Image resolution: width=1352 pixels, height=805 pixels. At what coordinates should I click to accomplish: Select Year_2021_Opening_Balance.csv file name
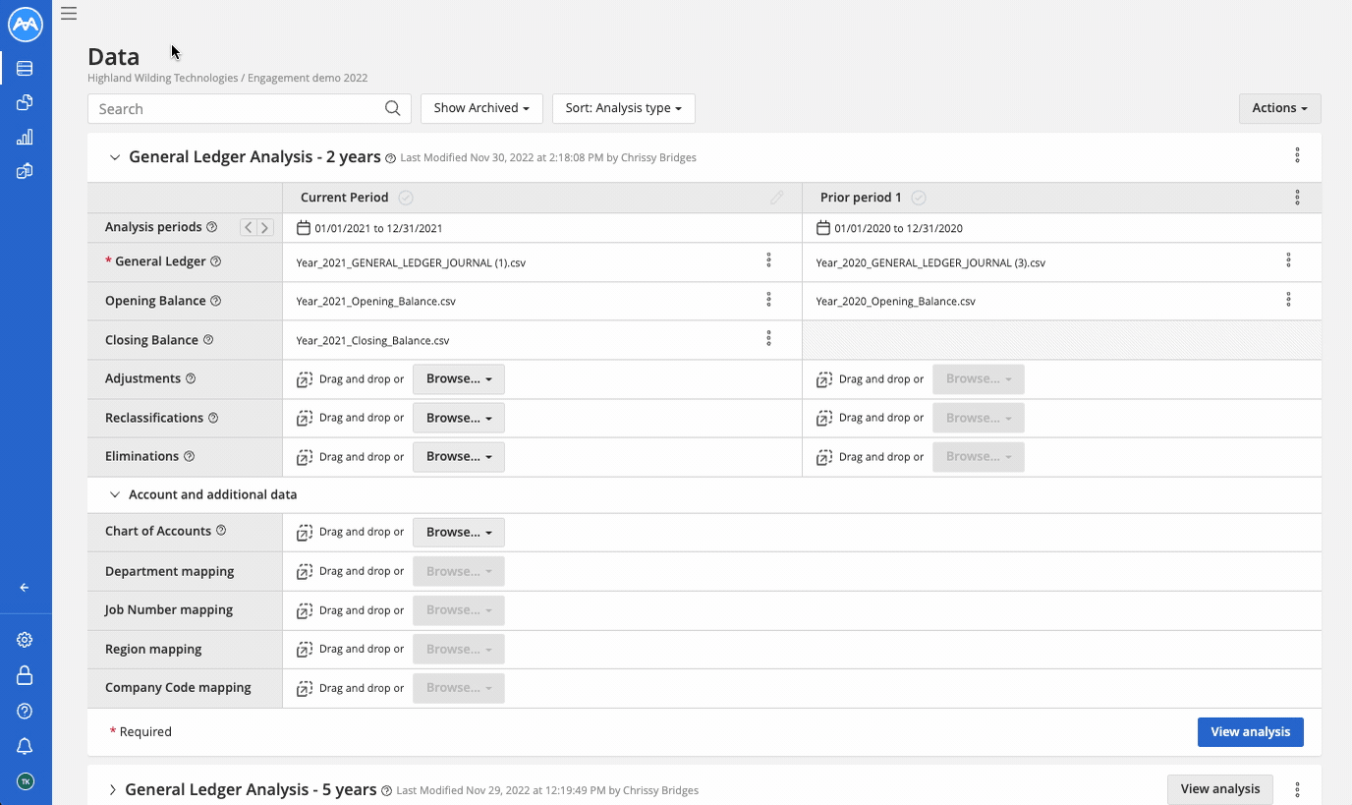tap(375, 302)
